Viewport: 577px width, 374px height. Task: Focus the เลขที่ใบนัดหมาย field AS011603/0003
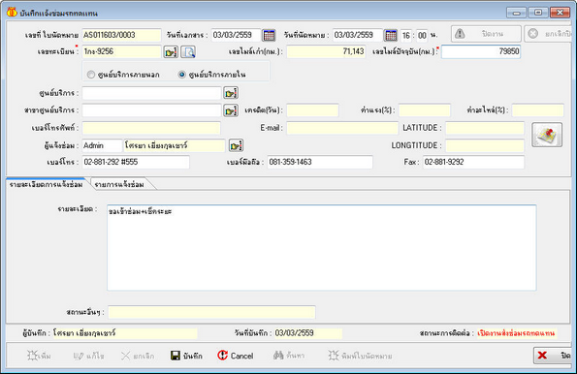[121, 35]
